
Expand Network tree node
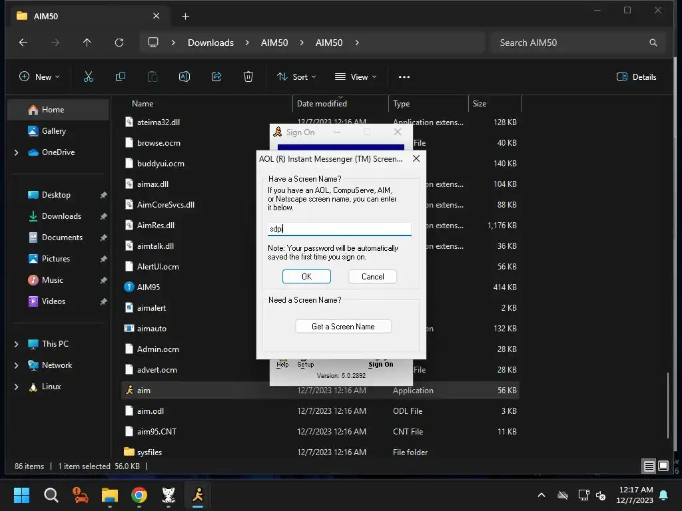pyautogui.click(x=17, y=365)
